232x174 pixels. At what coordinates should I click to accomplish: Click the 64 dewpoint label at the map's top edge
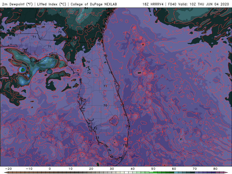click(86, 8)
